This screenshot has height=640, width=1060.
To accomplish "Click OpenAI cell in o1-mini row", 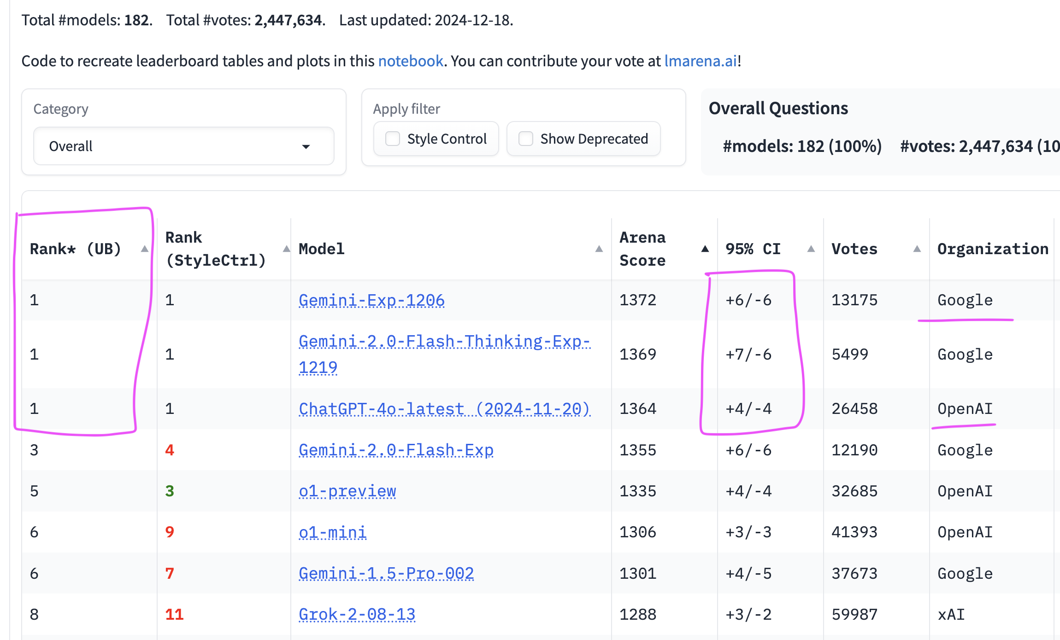I will 965,532.
